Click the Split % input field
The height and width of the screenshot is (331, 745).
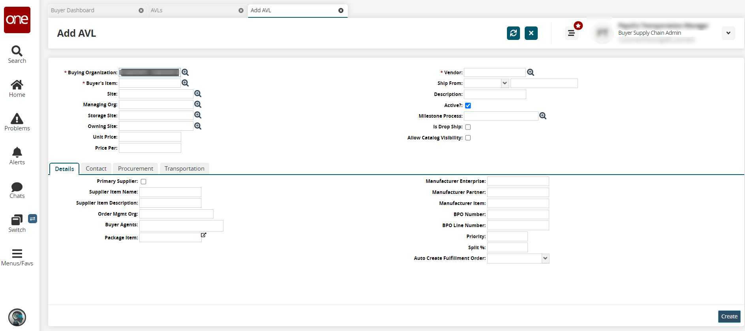[x=507, y=248]
